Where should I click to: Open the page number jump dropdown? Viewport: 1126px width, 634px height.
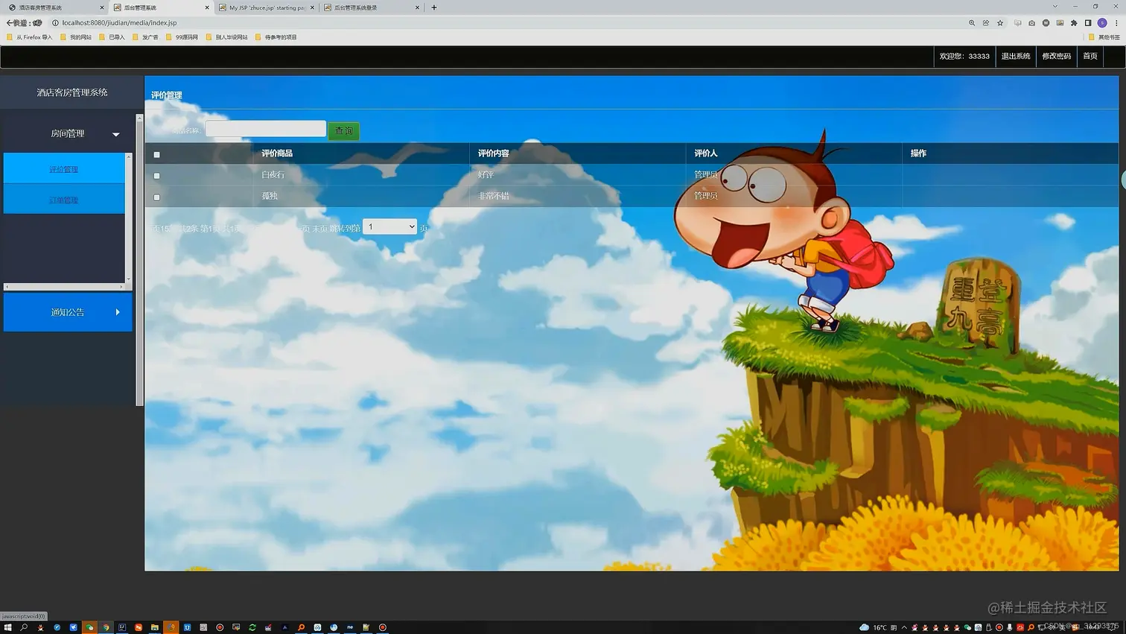pyautogui.click(x=389, y=227)
